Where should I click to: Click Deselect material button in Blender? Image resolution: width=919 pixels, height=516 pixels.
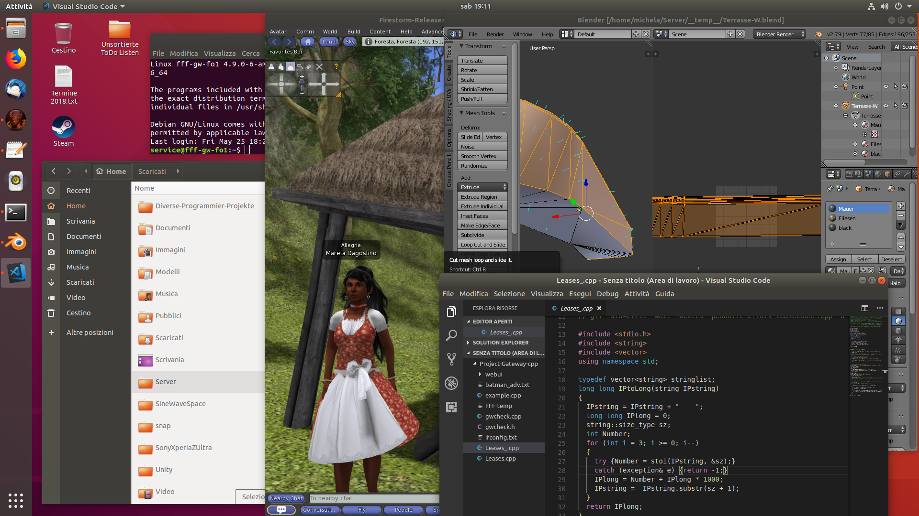(891, 259)
